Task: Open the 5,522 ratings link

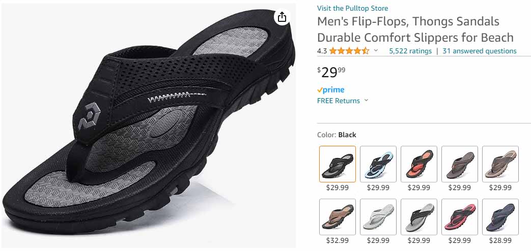Action: click(x=410, y=51)
